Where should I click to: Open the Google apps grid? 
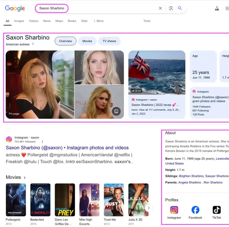click(227, 8)
